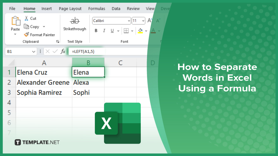Select the Format Painter brush
The width and height of the screenshot is (278, 156).
point(27,34)
